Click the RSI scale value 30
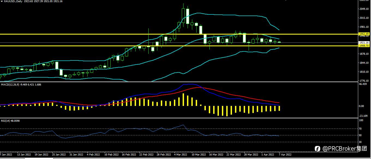Screen dimensions: 371x159 pos(361,142)
